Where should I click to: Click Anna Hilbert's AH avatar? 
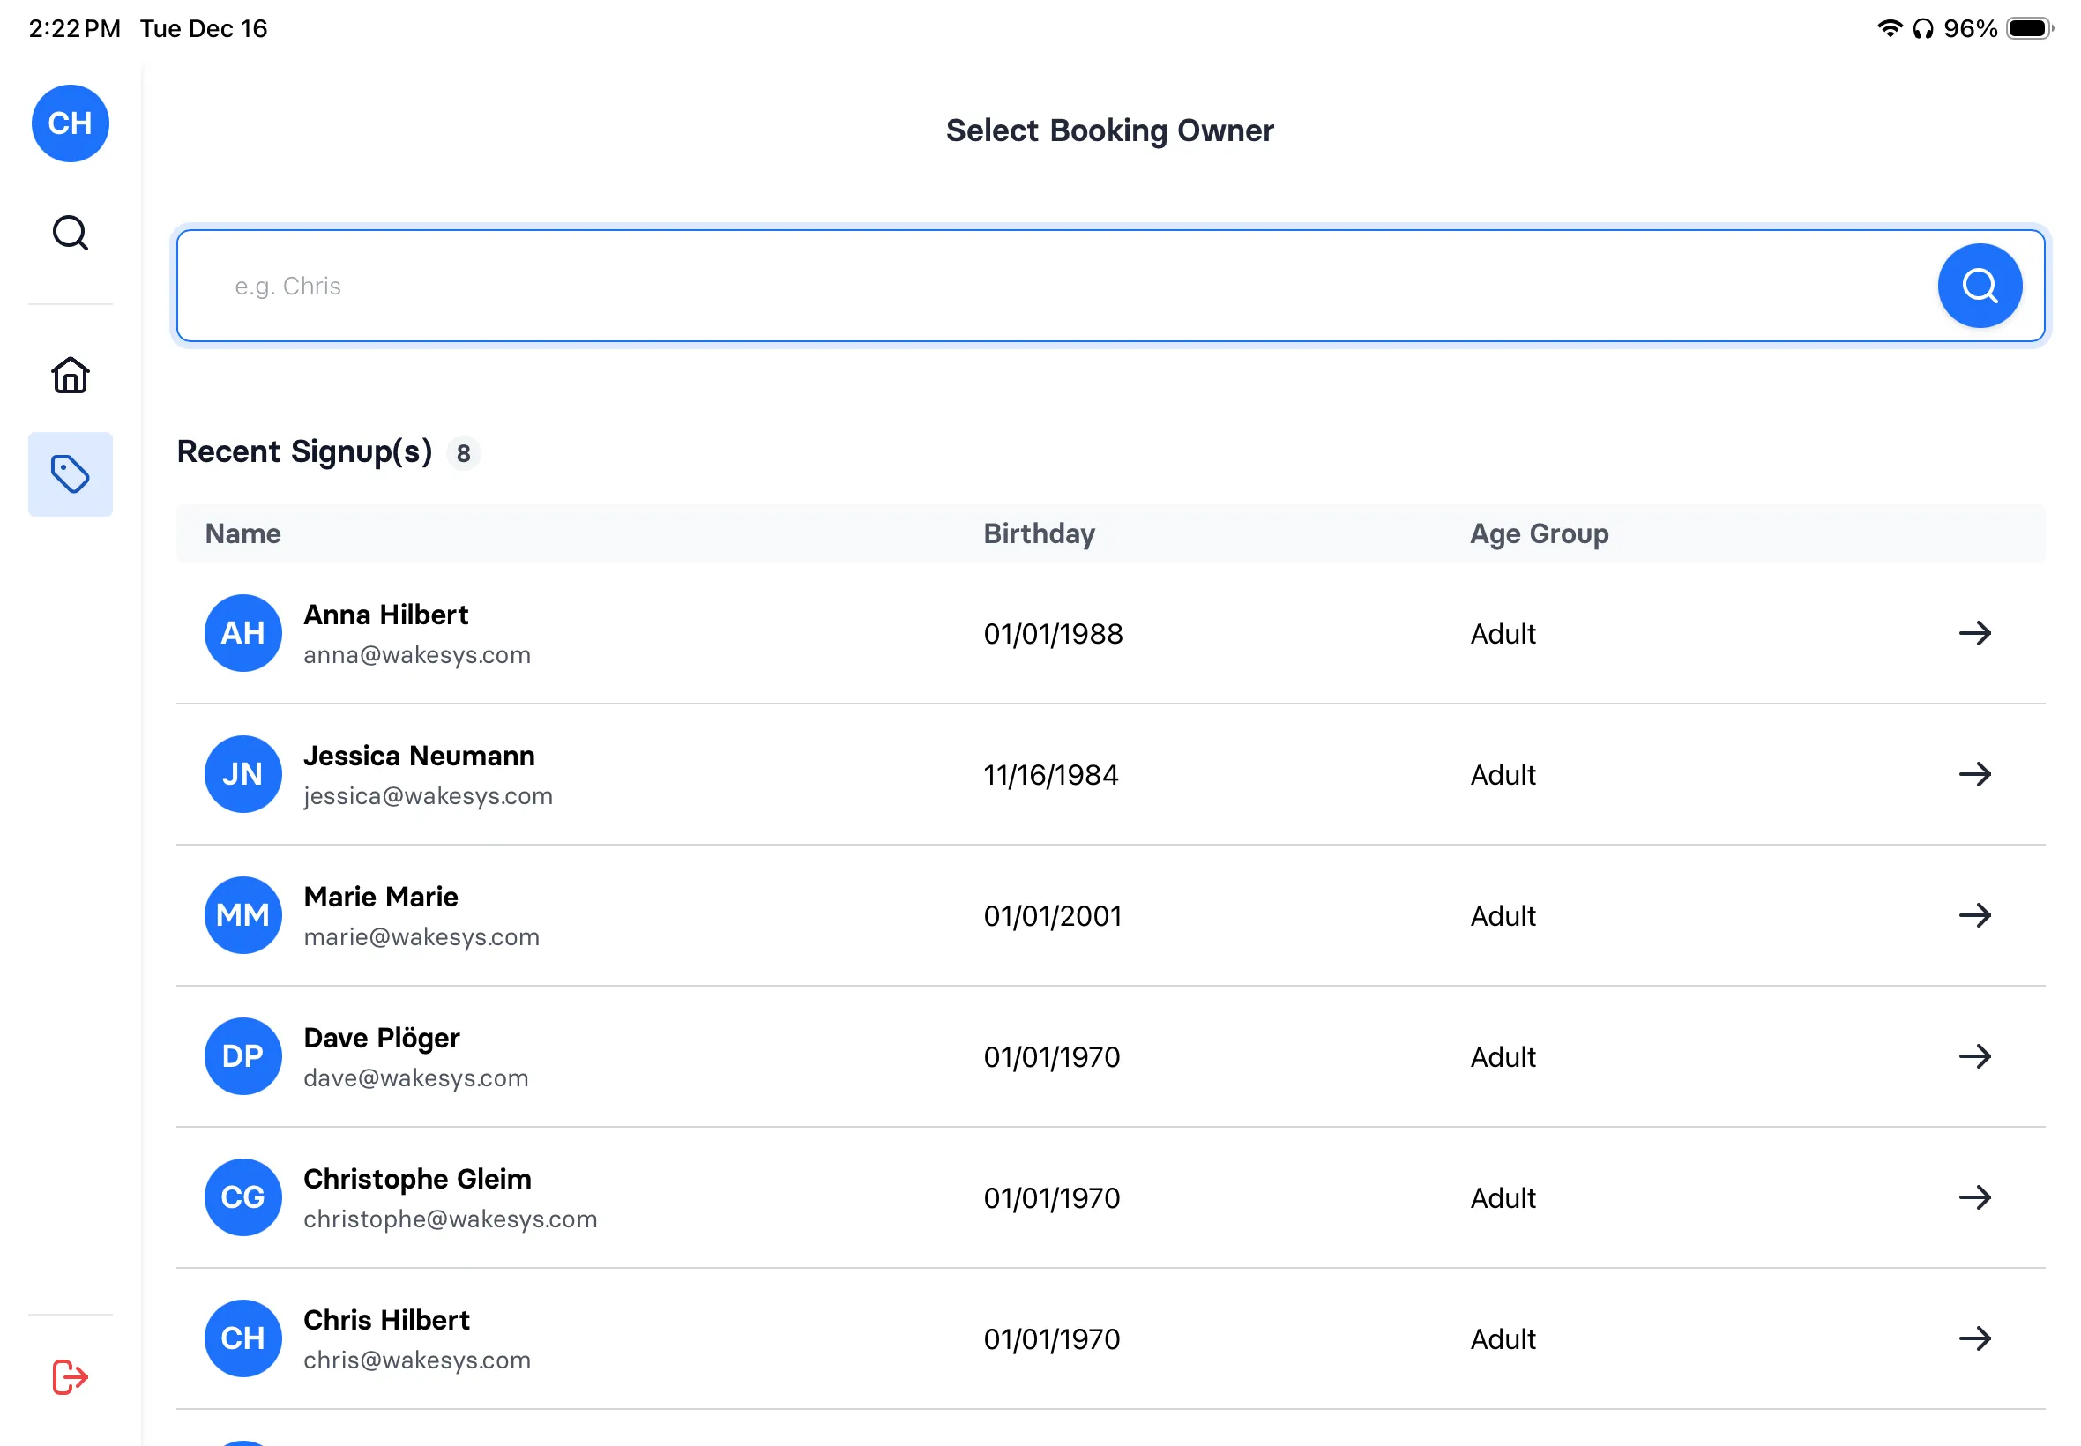(x=242, y=633)
